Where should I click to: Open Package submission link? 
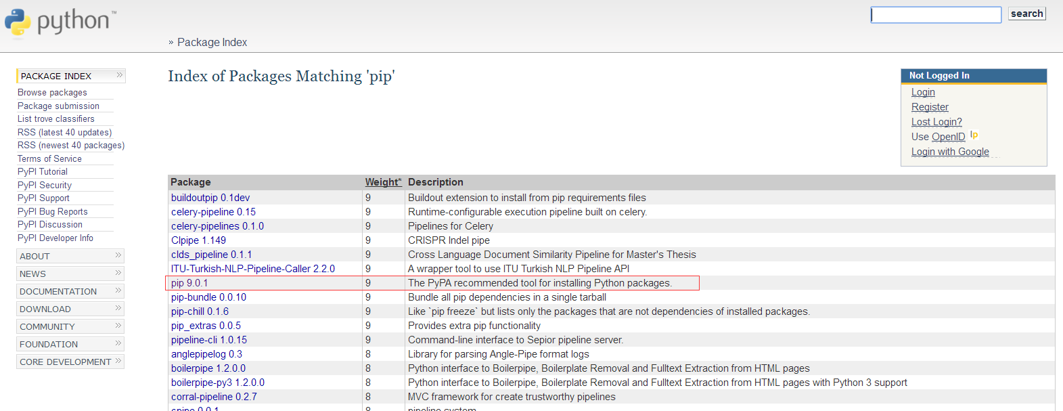tap(58, 106)
